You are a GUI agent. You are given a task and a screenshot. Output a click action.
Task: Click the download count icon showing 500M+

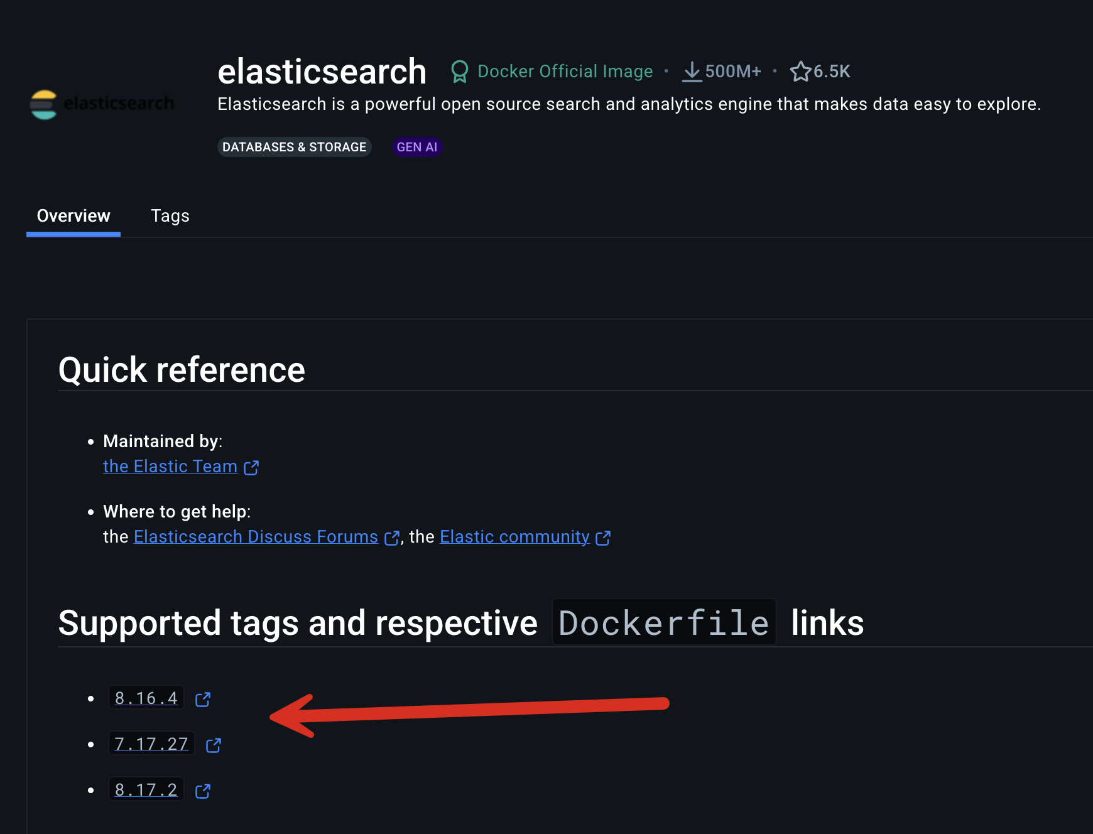click(692, 71)
